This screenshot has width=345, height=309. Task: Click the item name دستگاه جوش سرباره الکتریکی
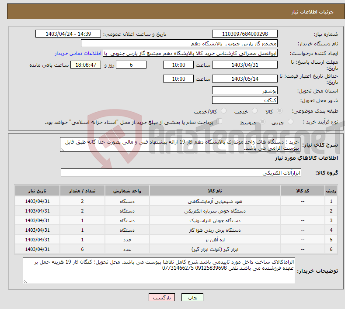pos(215,211)
